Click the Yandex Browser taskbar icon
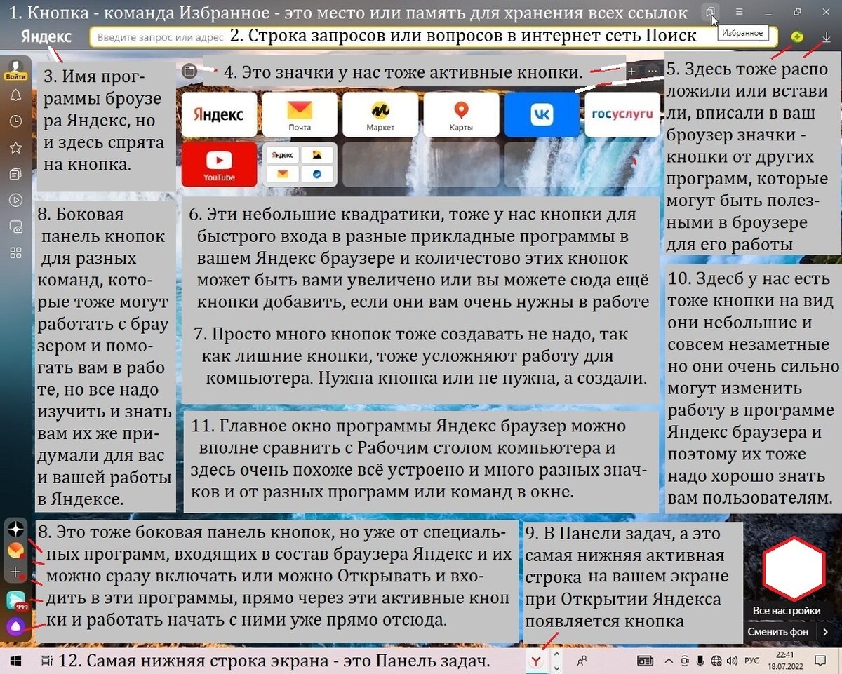The image size is (842, 674). tap(536, 661)
